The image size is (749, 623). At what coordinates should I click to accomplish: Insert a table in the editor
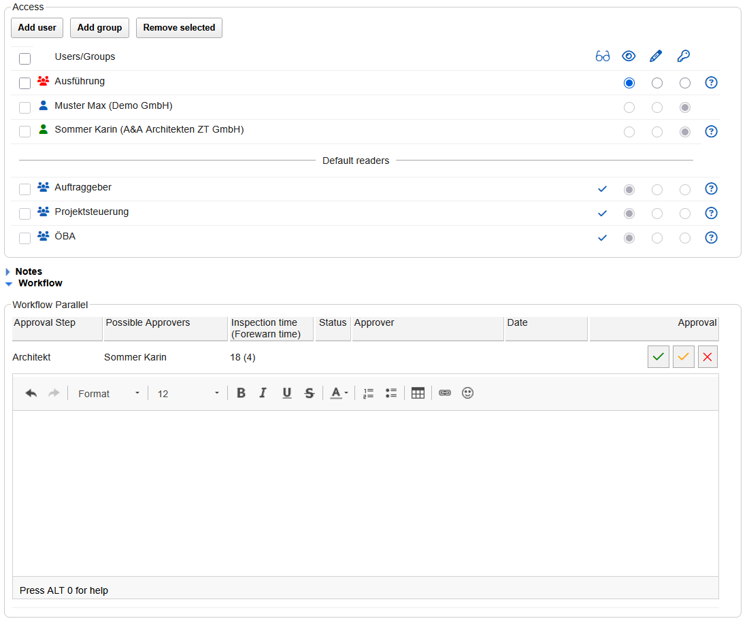(x=418, y=393)
